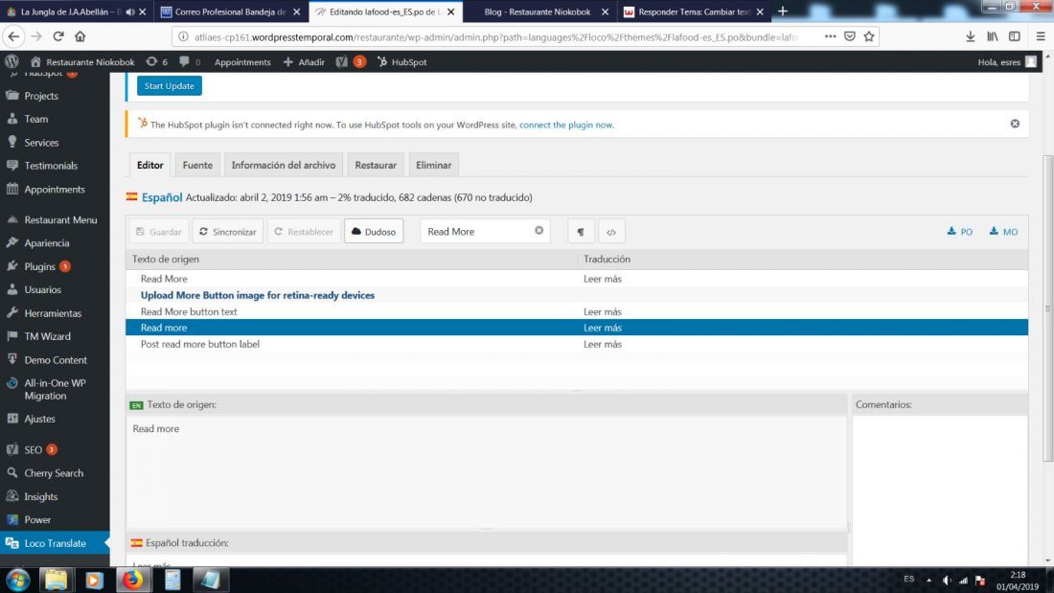Open the Firefox downloads arrow icon
The image size is (1054, 593).
pos(970,36)
